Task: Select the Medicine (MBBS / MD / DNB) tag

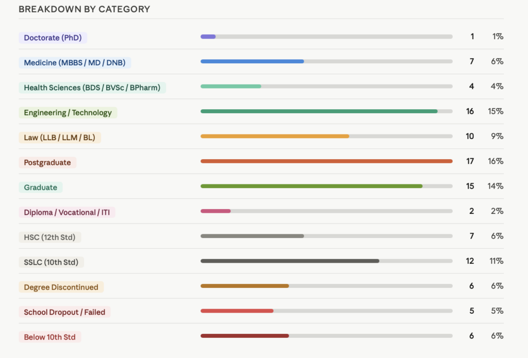Action: (75, 62)
